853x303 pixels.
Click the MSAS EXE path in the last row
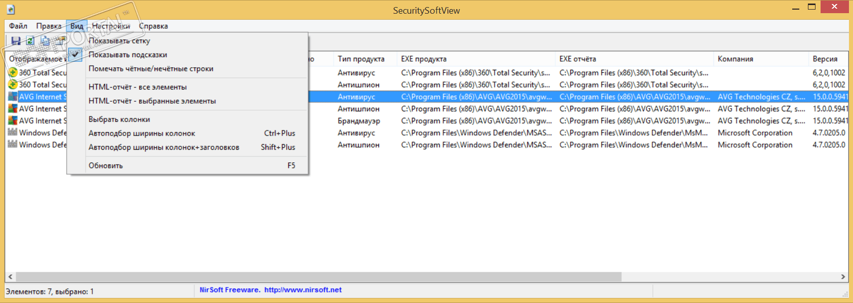coord(476,145)
